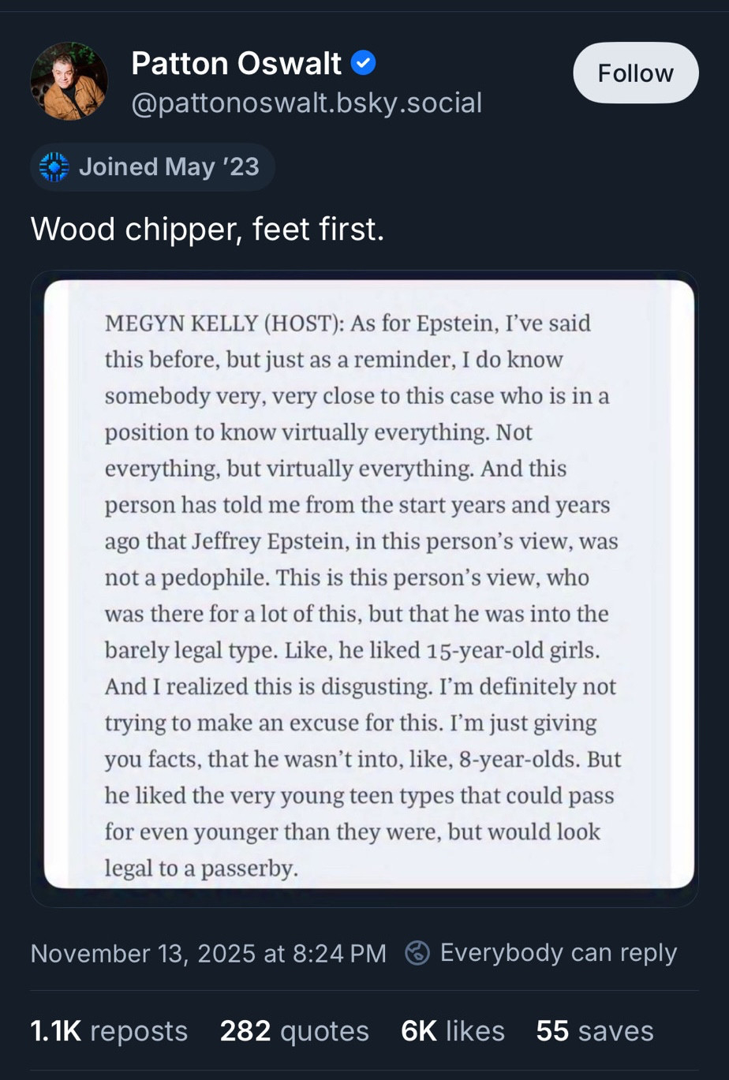
Task: Click the 'Everybody can reply' label
Action: click(558, 953)
